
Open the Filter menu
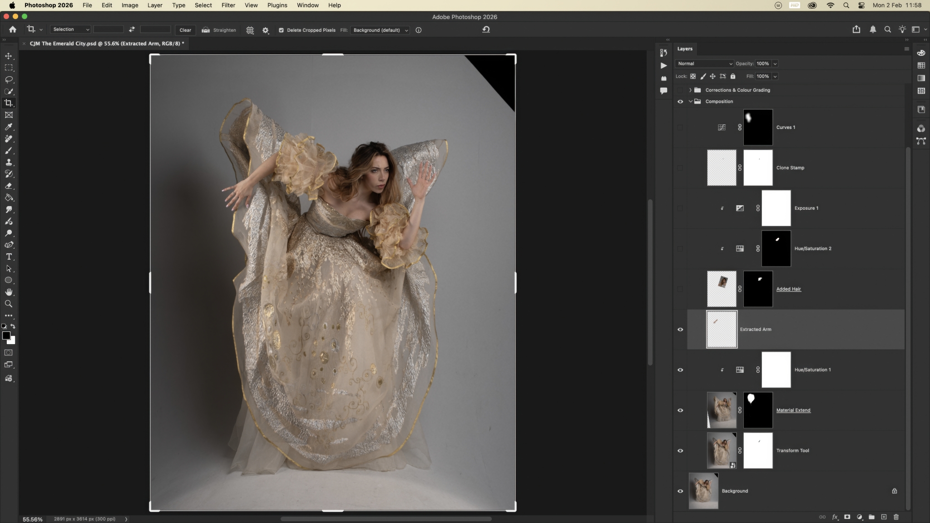228,5
